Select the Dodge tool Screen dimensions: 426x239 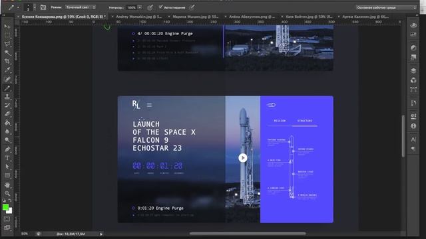pos(7,140)
